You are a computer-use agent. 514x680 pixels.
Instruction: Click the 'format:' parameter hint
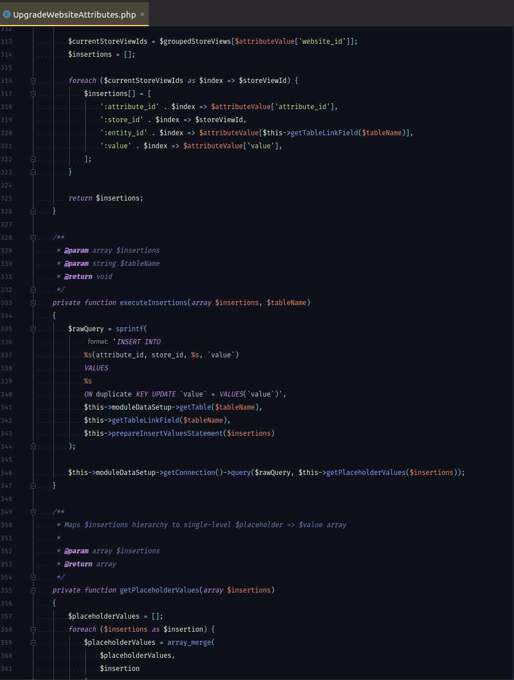(98, 342)
